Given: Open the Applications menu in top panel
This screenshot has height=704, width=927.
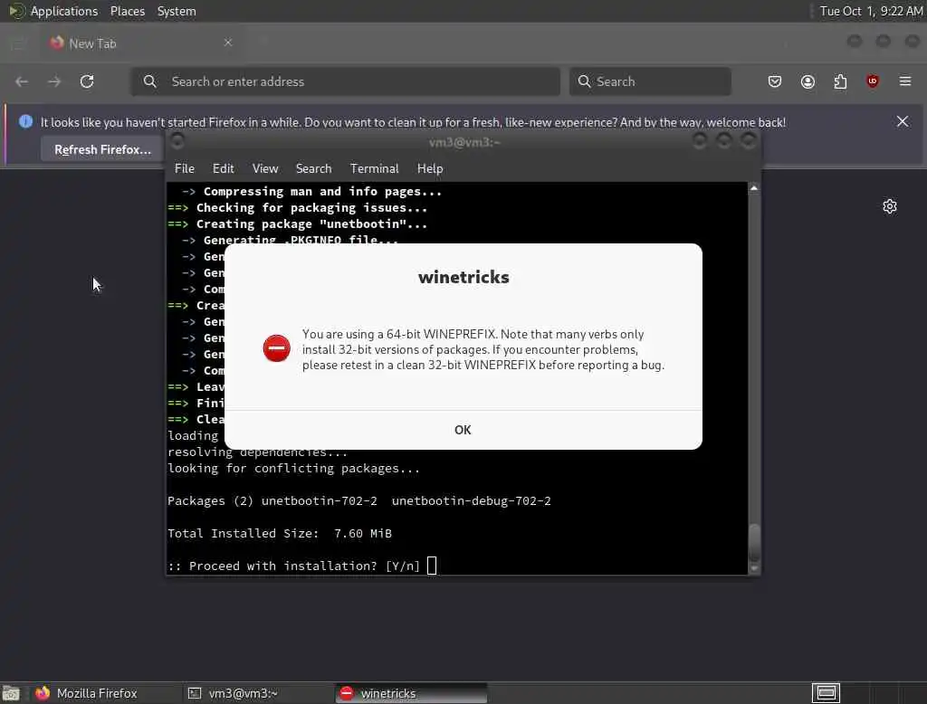Looking at the screenshot, I should (x=64, y=11).
